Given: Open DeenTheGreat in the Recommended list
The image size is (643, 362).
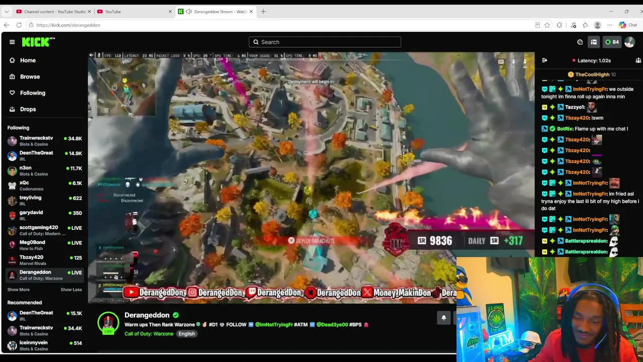Looking at the screenshot, I should click(44, 316).
